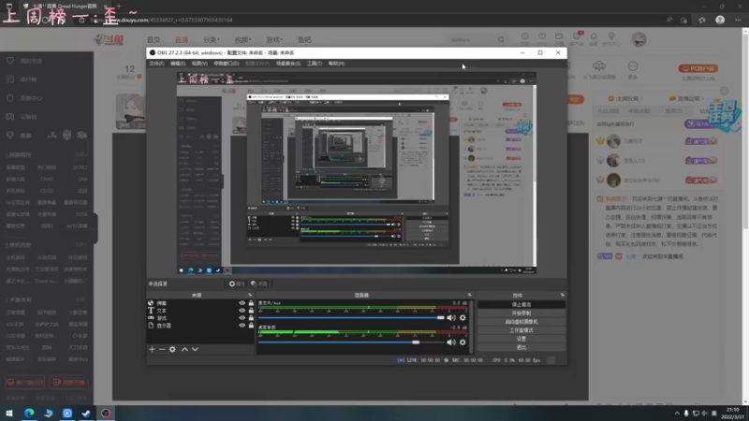Open the Live tab in Douyu navbar
The image size is (749, 421).
[182, 39]
